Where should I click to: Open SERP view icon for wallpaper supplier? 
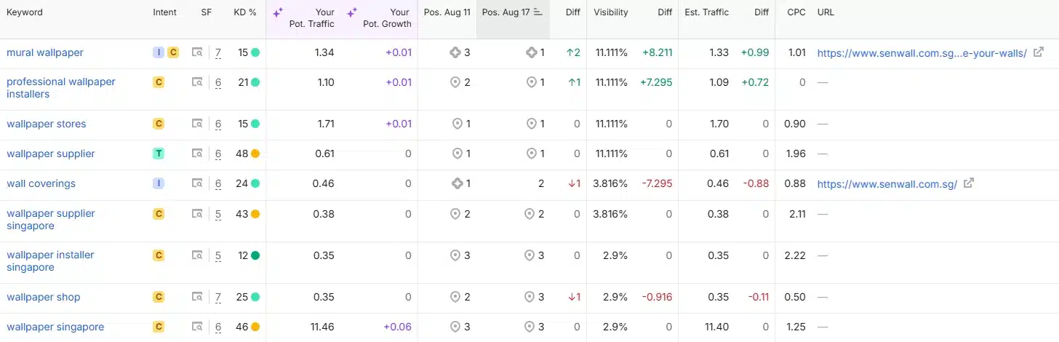tap(197, 154)
